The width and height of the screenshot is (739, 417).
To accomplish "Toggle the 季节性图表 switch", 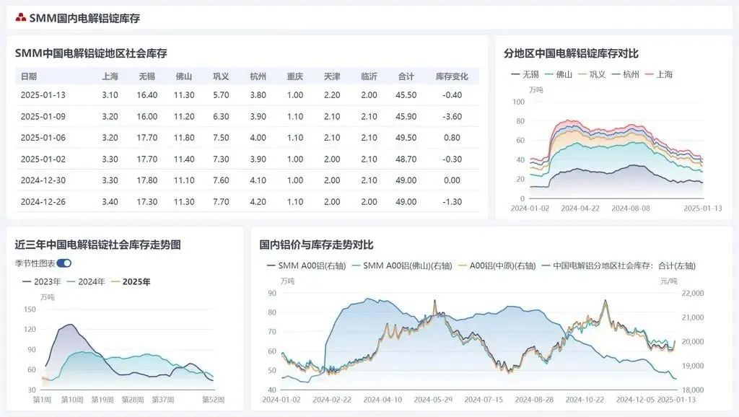I will pyautogui.click(x=64, y=263).
